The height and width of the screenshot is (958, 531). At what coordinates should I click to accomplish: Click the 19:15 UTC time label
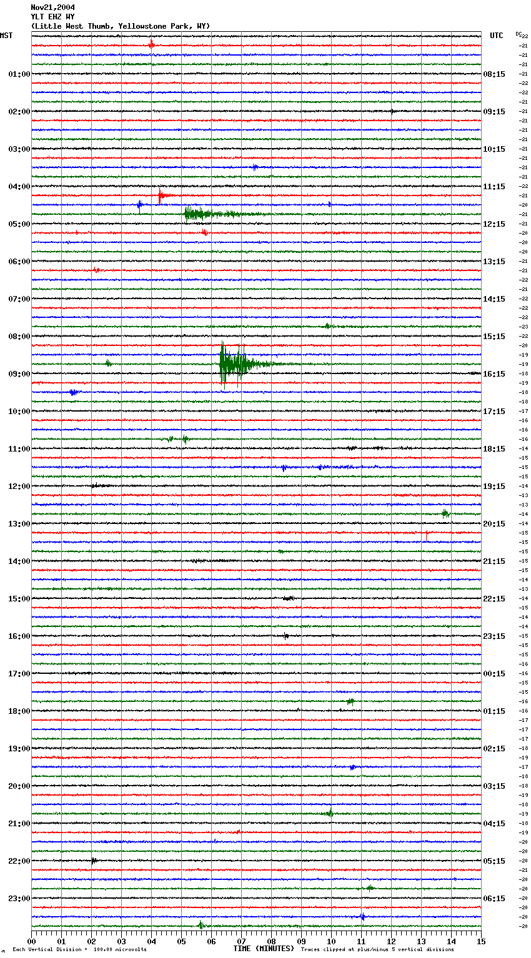[x=494, y=486]
